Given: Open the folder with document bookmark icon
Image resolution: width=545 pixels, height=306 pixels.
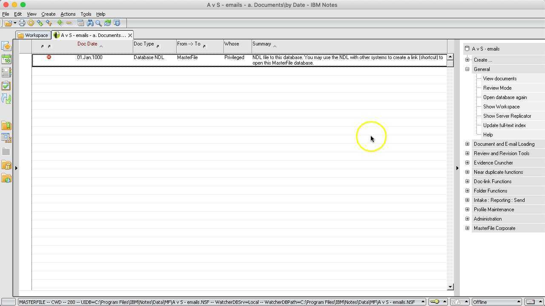Looking at the screenshot, I should pos(6,165).
